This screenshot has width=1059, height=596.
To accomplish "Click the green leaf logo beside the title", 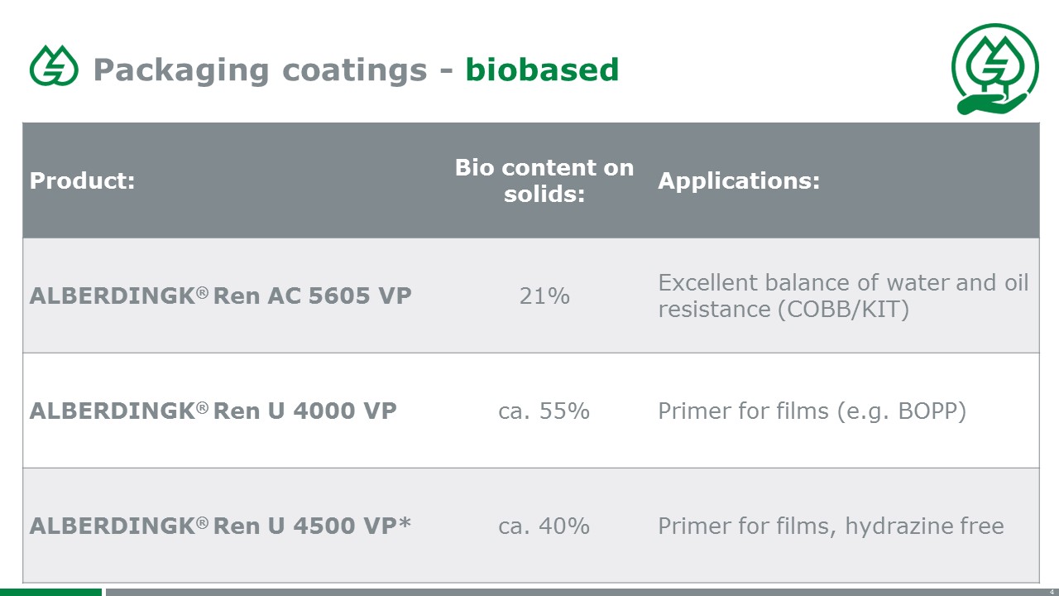I will 54,66.
